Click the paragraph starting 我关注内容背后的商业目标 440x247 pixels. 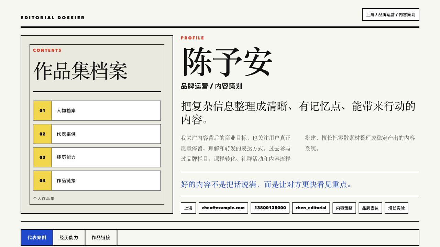[298, 149]
